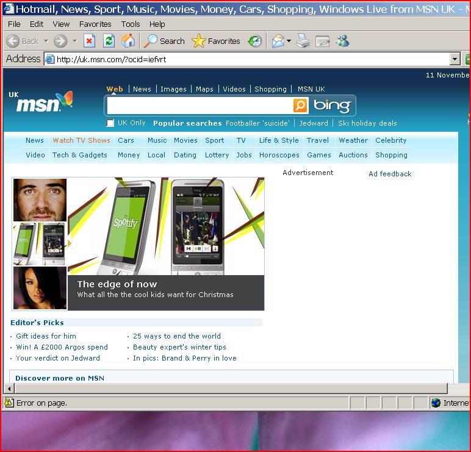Open the Search magnifier toolbar button
The image size is (471, 452).
pyautogui.click(x=164, y=41)
